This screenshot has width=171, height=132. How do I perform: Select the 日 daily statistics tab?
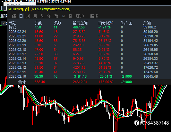21,16
